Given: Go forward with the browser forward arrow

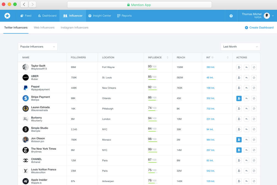Looking at the screenshot, I should pos(32,4).
